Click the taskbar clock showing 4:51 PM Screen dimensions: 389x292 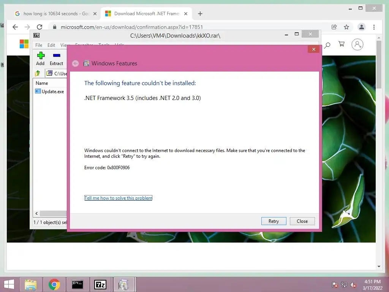coord(372,285)
